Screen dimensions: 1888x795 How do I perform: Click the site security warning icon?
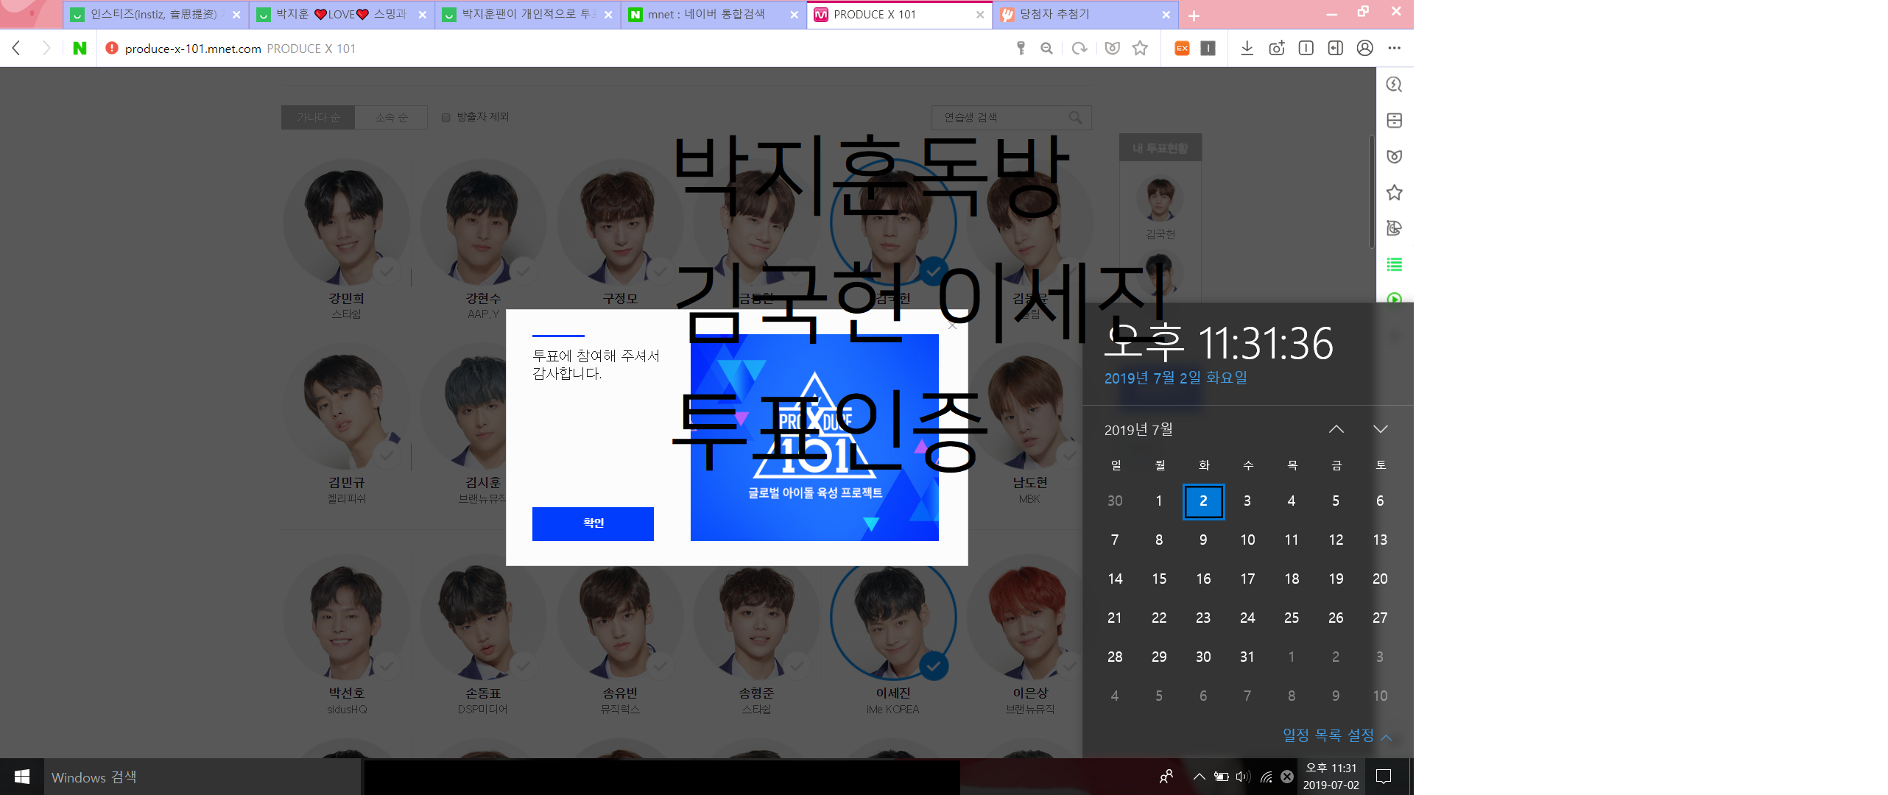coord(112,49)
